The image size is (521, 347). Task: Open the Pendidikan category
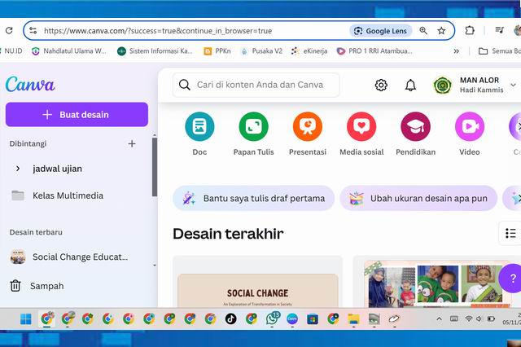tap(415, 126)
